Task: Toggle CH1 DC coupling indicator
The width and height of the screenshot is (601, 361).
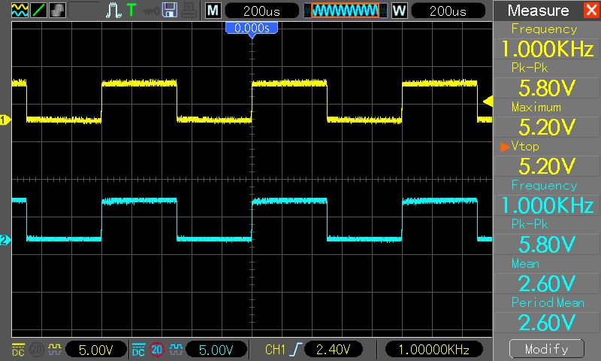Action: click(x=19, y=350)
